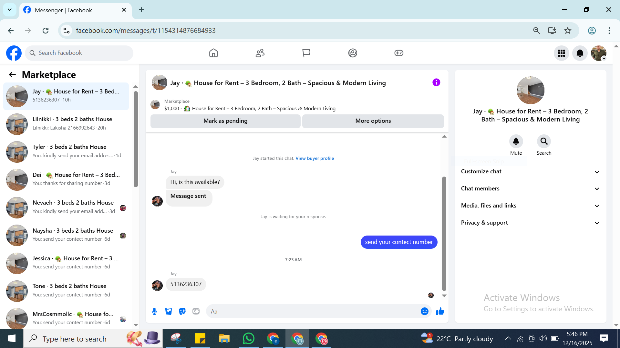Image resolution: width=620 pixels, height=348 pixels.
Task: Open the Groups icon in top navigation
Action: (353, 53)
